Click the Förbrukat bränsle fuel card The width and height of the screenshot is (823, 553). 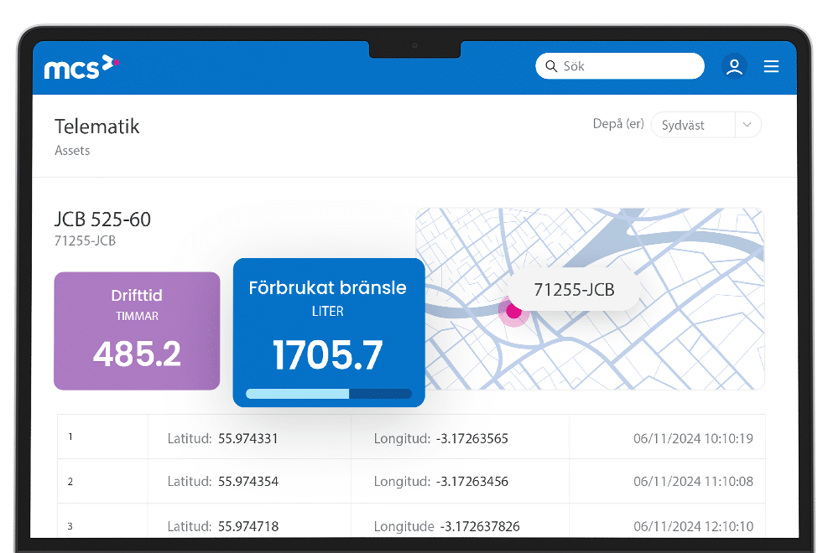click(329, 333)
